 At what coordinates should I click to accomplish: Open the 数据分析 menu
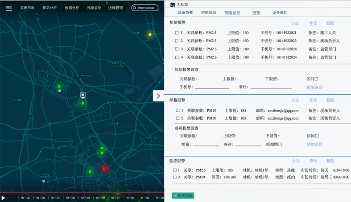point(72,8)
